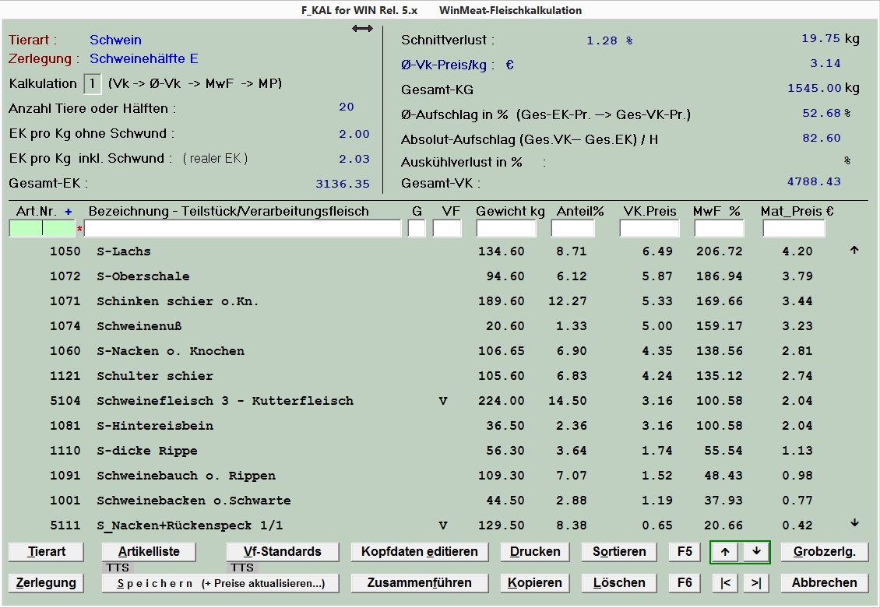Cancel with the Abbrechen button
Viewport: 880px width, 608px height.
coord(824,583)
